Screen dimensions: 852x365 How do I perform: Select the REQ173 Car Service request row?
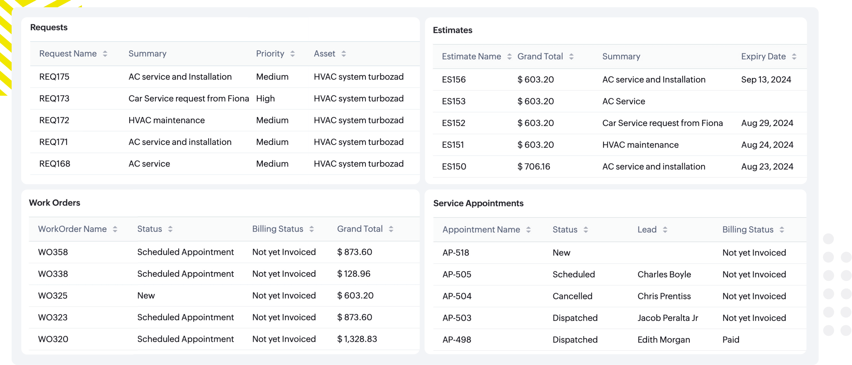point(188,99)
